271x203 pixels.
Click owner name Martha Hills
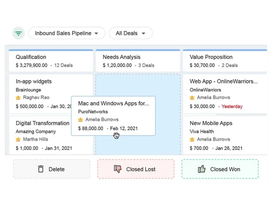pos(35,139)
